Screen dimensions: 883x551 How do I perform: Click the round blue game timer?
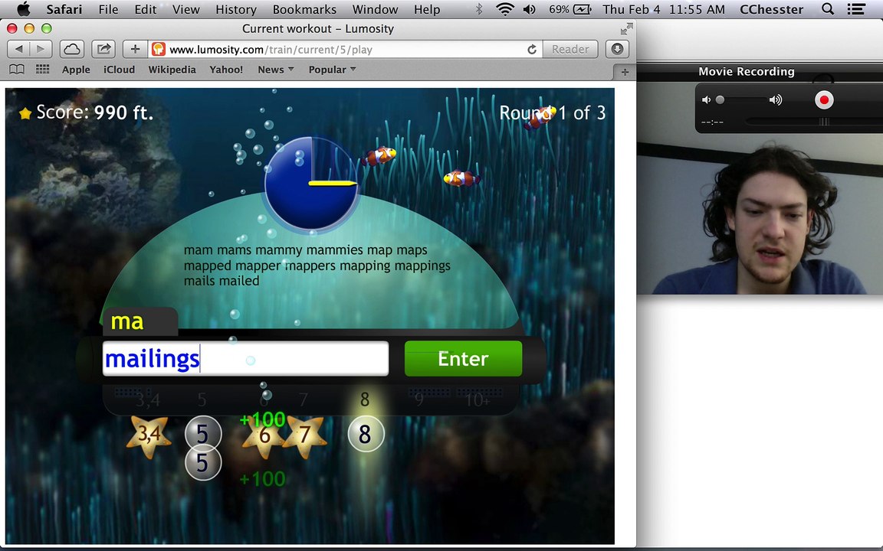[x=310, y=184]
